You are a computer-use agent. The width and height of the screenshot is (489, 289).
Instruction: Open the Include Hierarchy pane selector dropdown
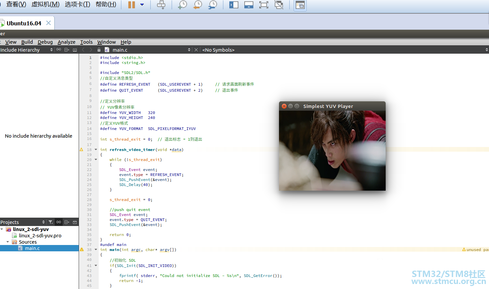[x=27, y=50]
